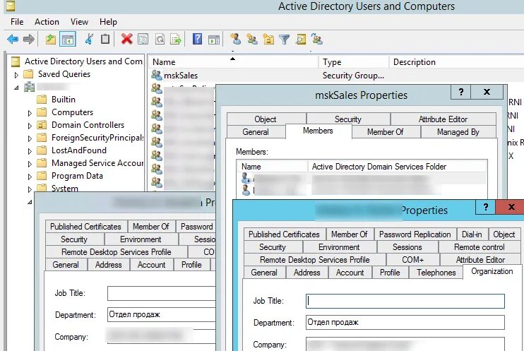Image resolution: width=524 pixels, height=351 pixels.
Task: Open Object tab in mskSales Properties
Action: 266,119
